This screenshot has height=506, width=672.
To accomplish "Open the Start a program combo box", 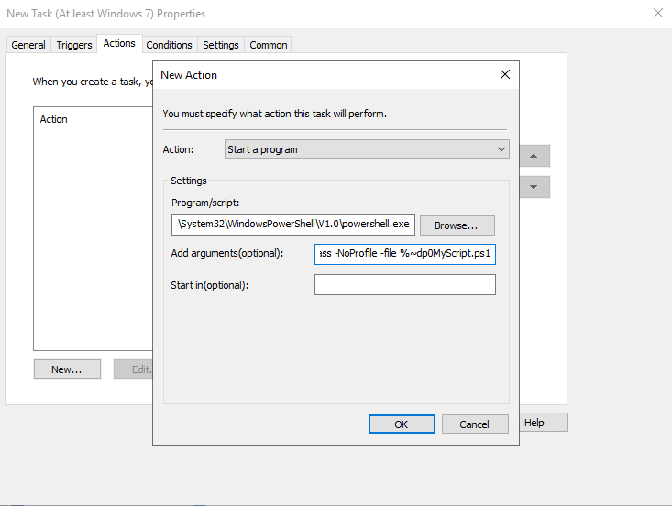I will point(367,149).
